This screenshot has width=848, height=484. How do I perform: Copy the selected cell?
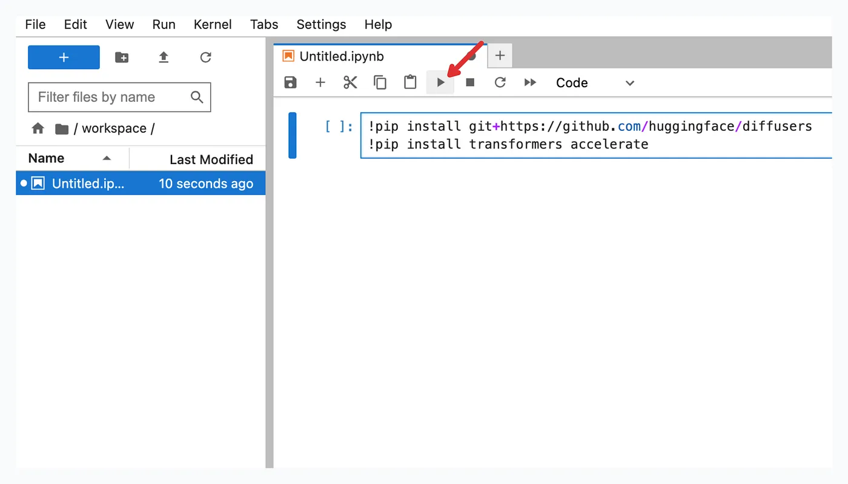380,83
